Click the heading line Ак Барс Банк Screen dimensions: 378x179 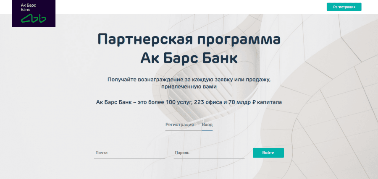(x=189, y=58)
